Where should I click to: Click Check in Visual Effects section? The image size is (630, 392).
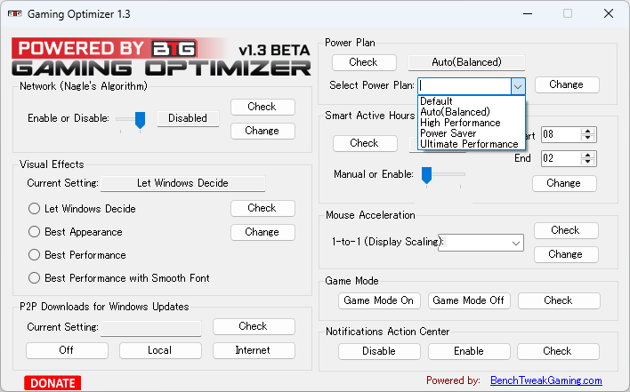tap(262, 208)
